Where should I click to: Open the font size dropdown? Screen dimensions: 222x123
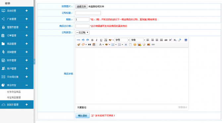122,40
